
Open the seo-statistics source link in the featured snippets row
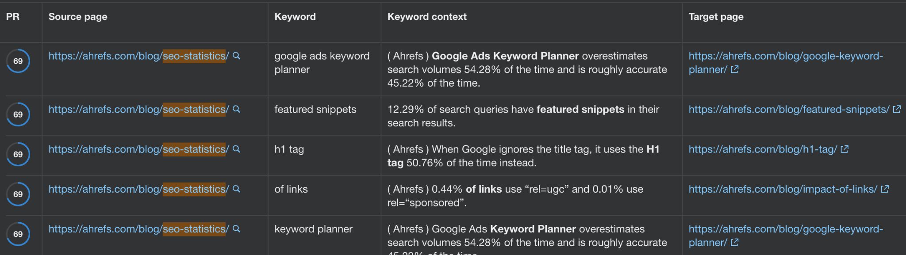tap(137, 110)
